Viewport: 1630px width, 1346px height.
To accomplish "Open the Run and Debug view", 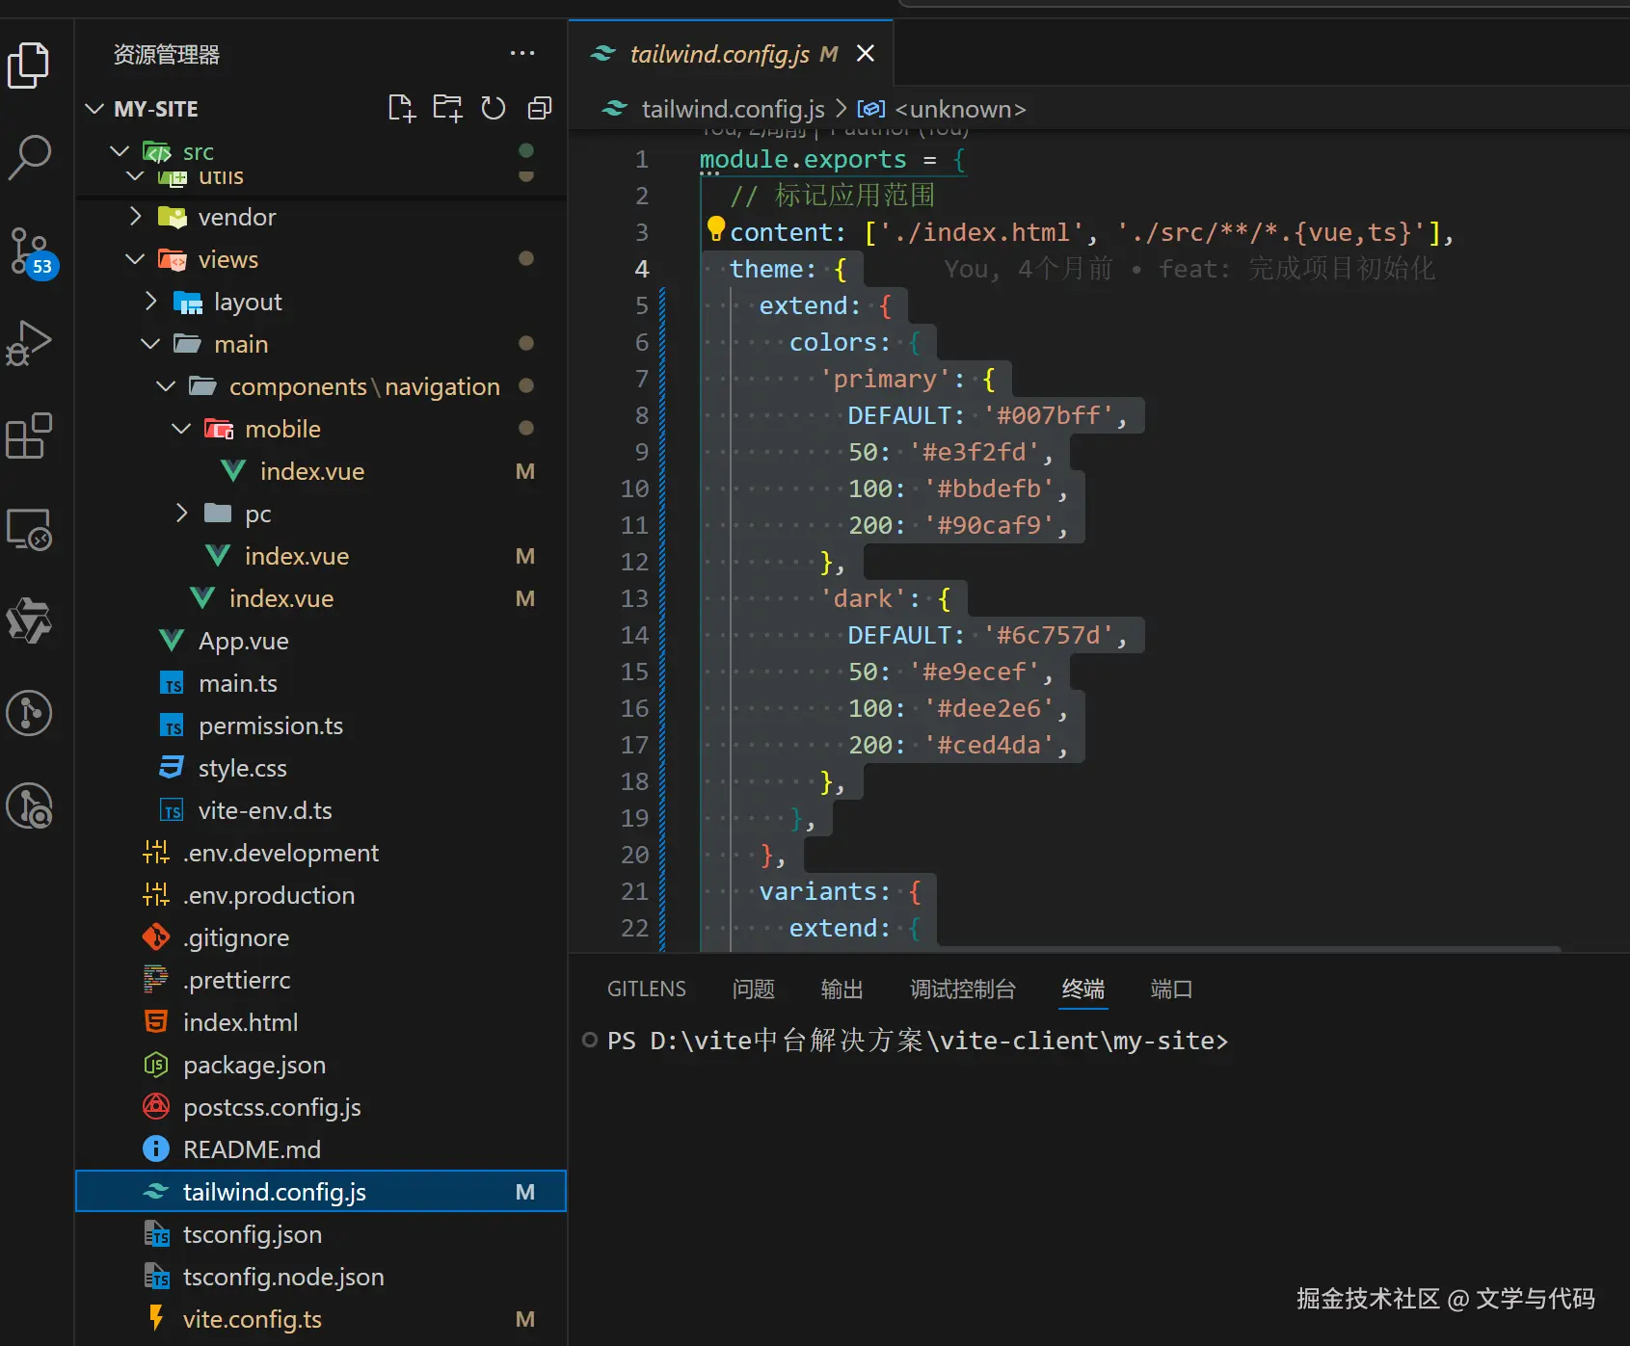I will (x=29, y=343).
